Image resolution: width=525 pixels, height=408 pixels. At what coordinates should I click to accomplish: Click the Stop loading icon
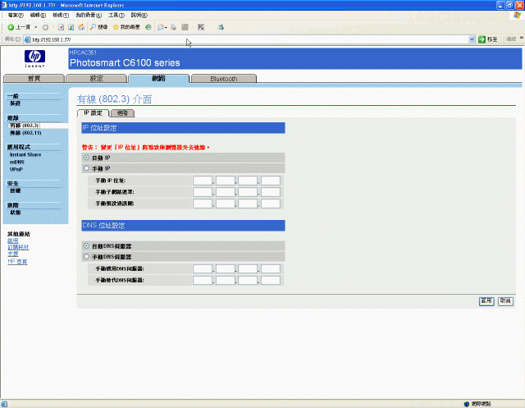coord(61,27)
